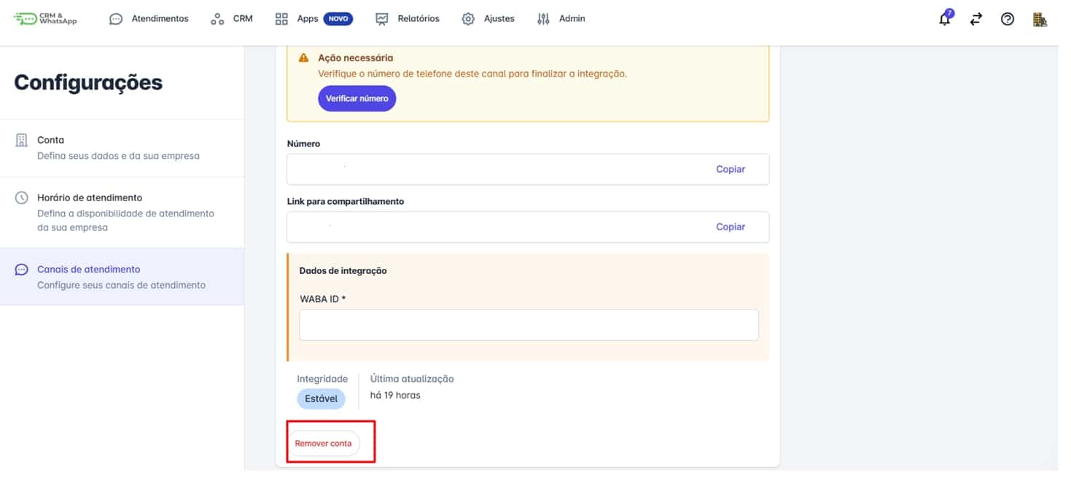Open the help question mark icon
The width and height of the screenshot is (1071, 502).
coord(1008,20)
